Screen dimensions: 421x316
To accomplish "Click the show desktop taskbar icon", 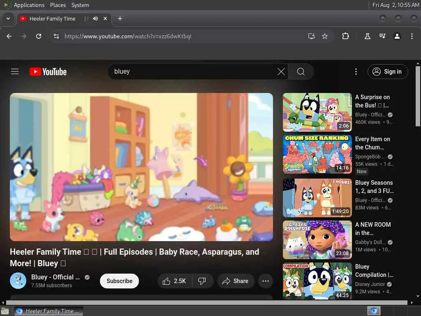I will pos(5,311).
